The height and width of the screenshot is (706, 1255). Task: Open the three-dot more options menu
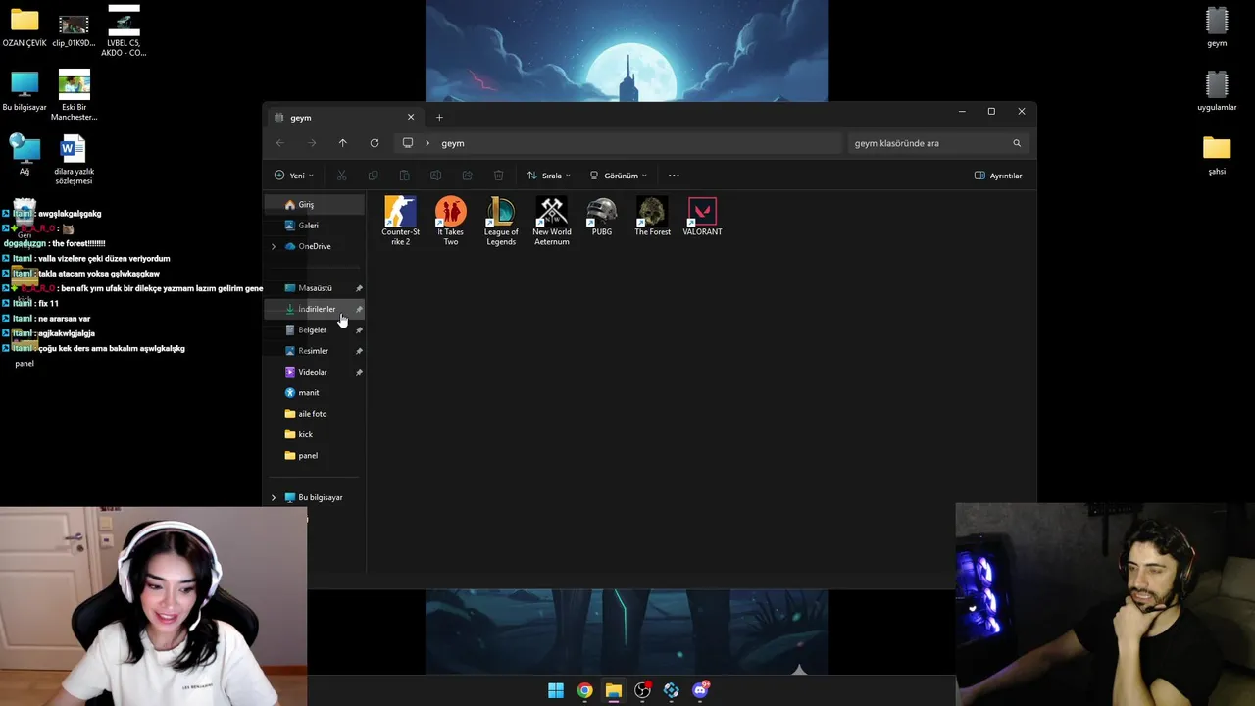click(x=674, y=176)
